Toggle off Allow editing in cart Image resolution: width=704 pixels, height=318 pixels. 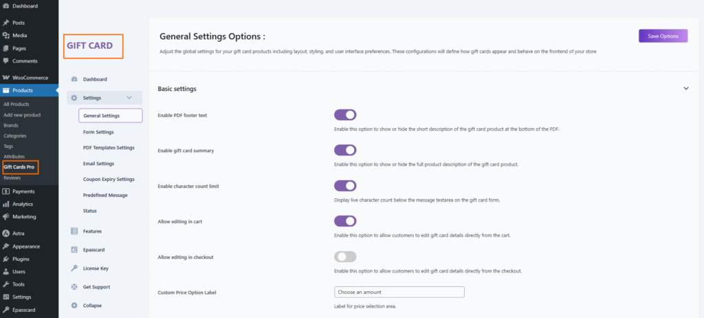[x=345, y=221]
